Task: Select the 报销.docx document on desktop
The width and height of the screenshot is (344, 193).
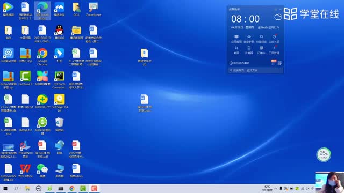Action: (76, 170)
